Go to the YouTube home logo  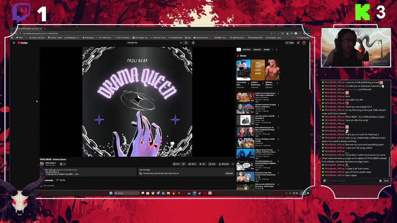[x=23, y=43]
